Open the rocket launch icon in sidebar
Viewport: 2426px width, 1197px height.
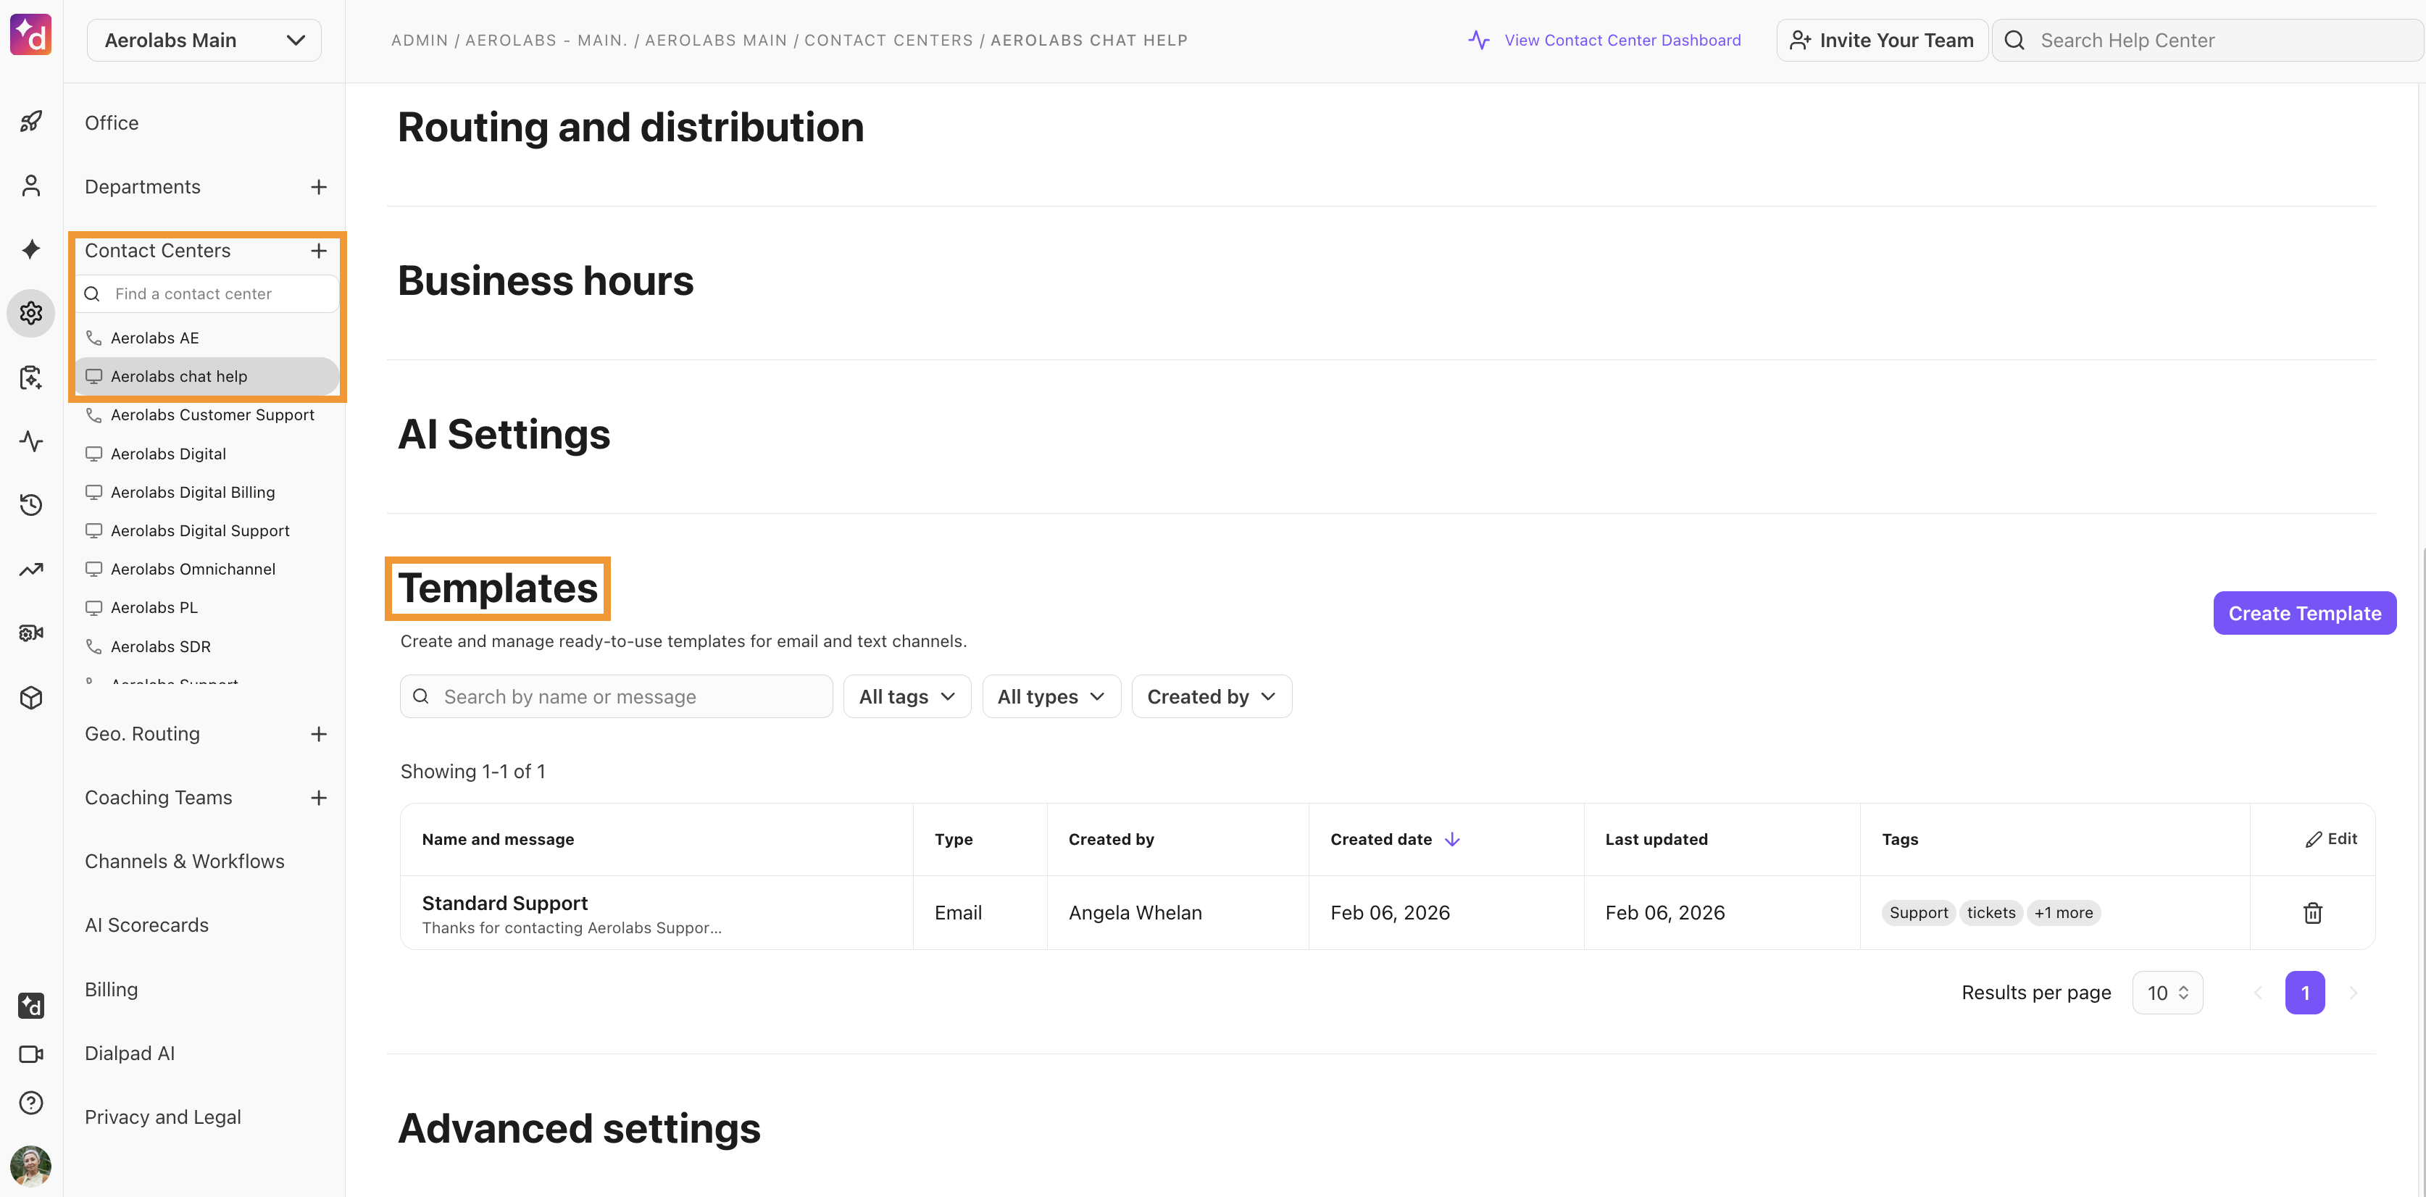click(31, 122)
